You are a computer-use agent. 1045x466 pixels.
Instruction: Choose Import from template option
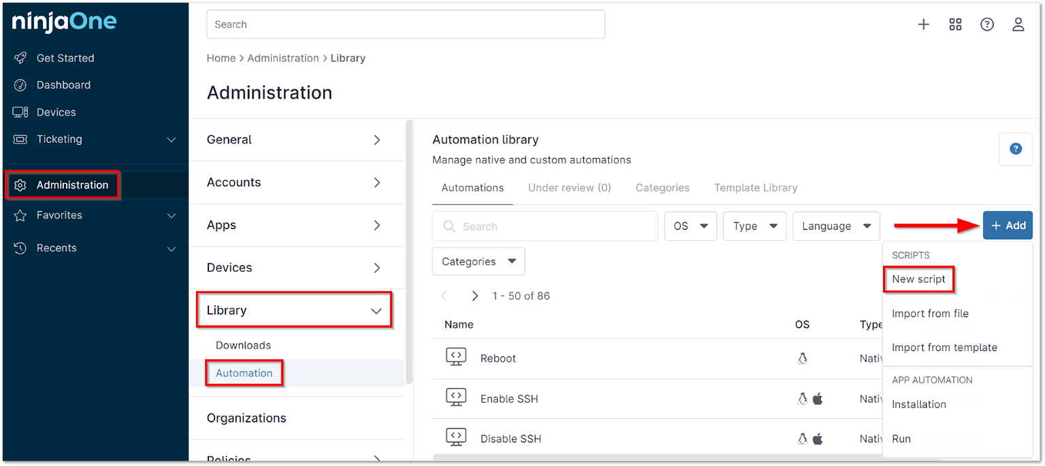click(944, 348)
